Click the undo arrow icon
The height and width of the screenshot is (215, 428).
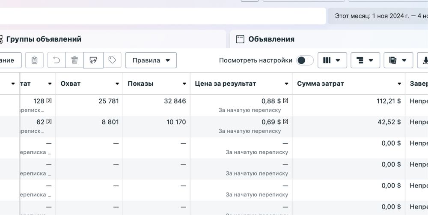coord(56,60)
